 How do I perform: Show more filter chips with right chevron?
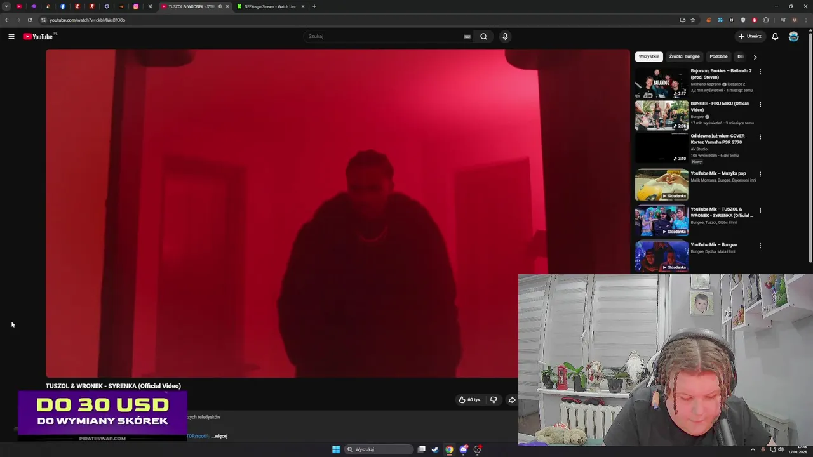(755, 57)
